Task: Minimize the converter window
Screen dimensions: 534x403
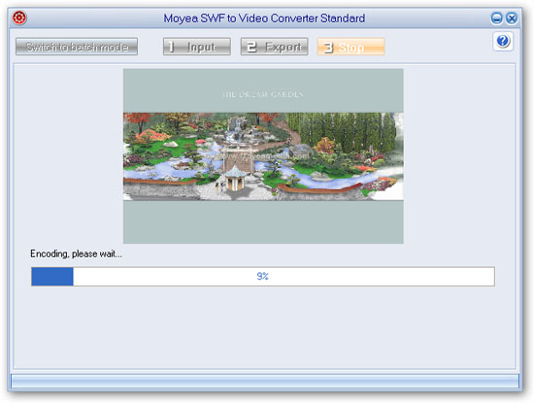Action: point(496,18)
